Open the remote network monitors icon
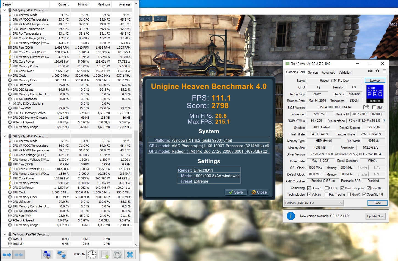The height and width of the screenshot is (261, 398). tap(61, 255)
